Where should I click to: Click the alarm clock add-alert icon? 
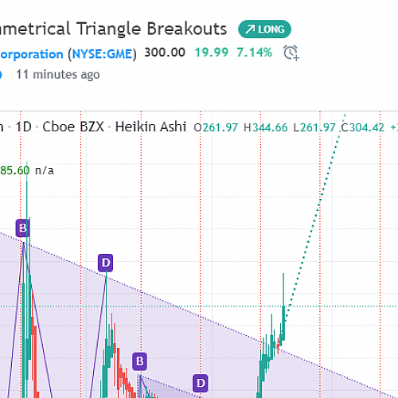[291, 53]
